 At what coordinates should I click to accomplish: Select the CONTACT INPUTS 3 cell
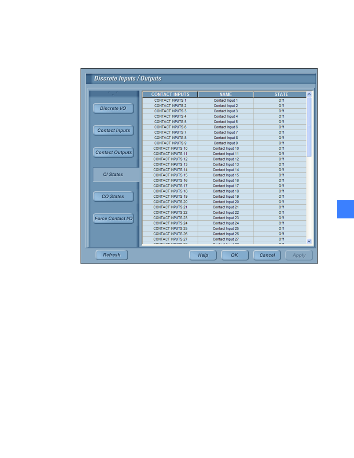pos(170,111)
